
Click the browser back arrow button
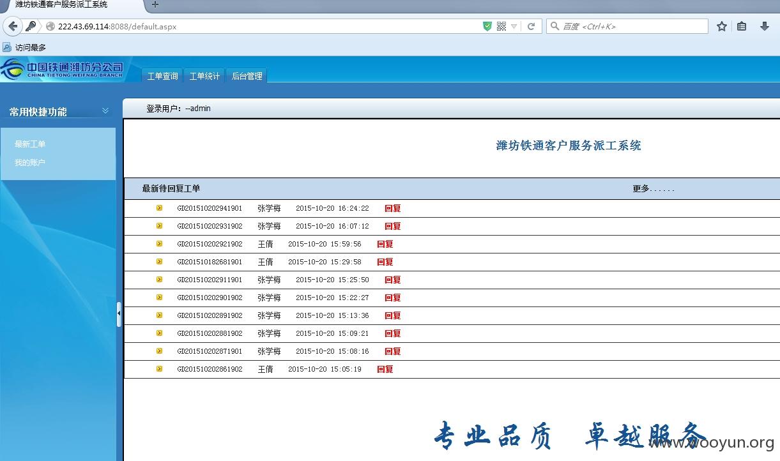tap(12, 26)
